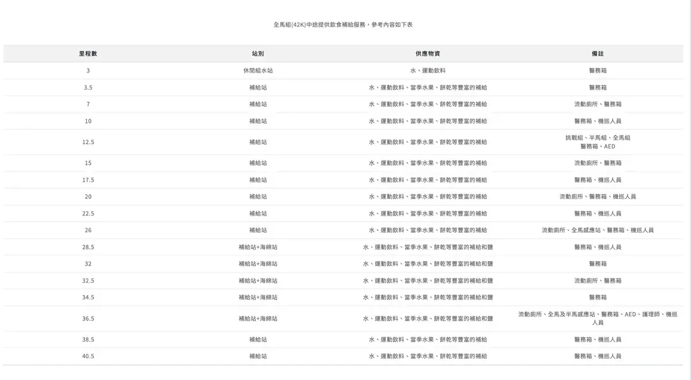The height and width of the screenshot is (380, 691).
Task: Select the 12.5 mileage cell
Action: [x=88, y=142]
